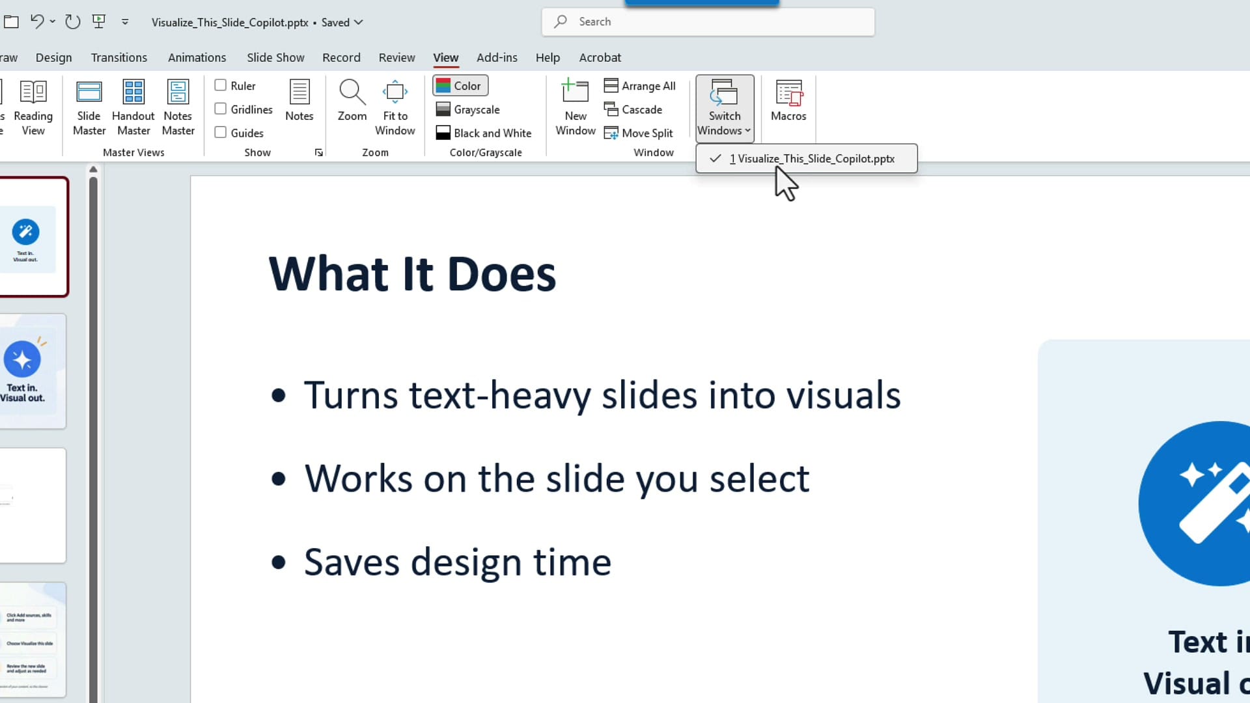Select the third slide thumbnail

click(33, 505)
